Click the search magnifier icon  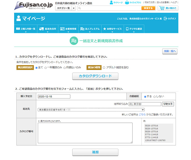click(80, 8)
